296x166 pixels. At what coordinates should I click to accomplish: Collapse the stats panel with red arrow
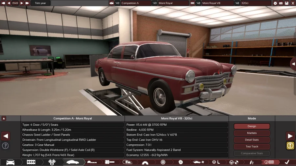(4, 118)
